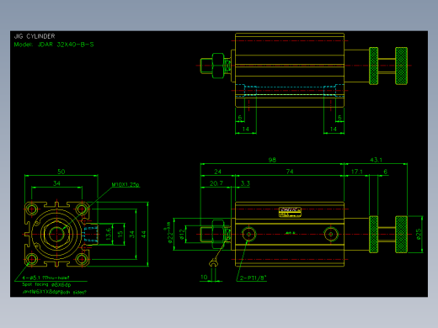Screen dimensions: 438x328
Task: Select the "4-ø5.1 Thru-hole" note
Action: (x=45, y=278)
